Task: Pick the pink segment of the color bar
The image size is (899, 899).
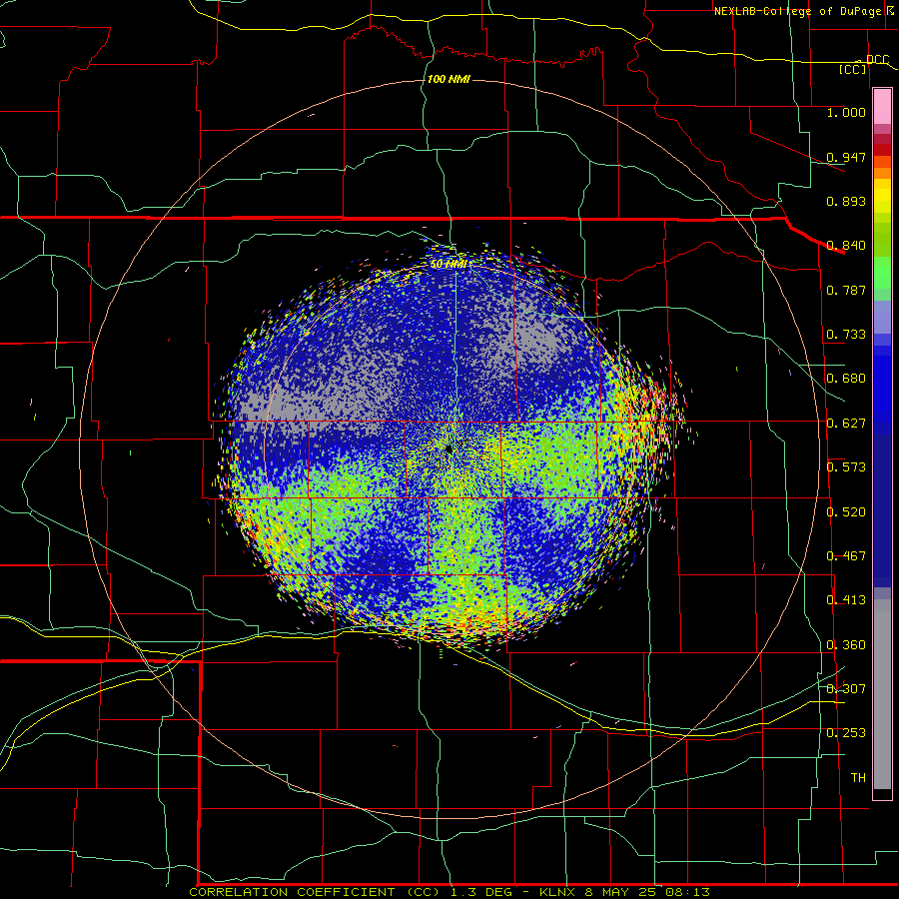Action: coord(882,106)
